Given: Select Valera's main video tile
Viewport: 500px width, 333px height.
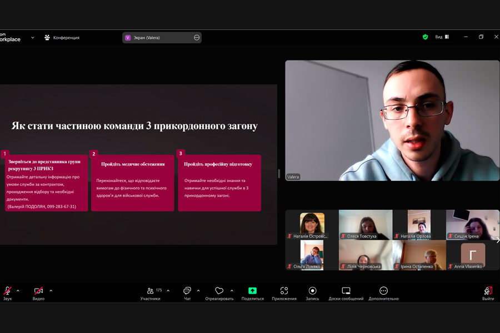Looking at the screenshot, I should pos(392,120).
